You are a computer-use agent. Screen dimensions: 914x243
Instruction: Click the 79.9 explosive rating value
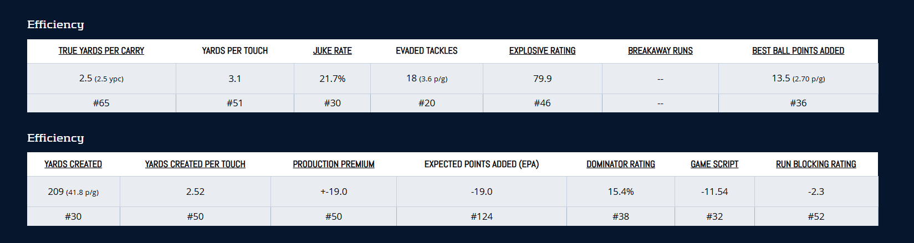point(542,79)
